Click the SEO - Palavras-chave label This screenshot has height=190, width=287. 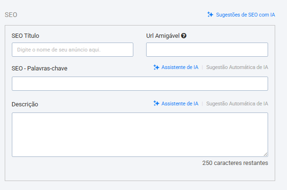(x=39, y=68)
